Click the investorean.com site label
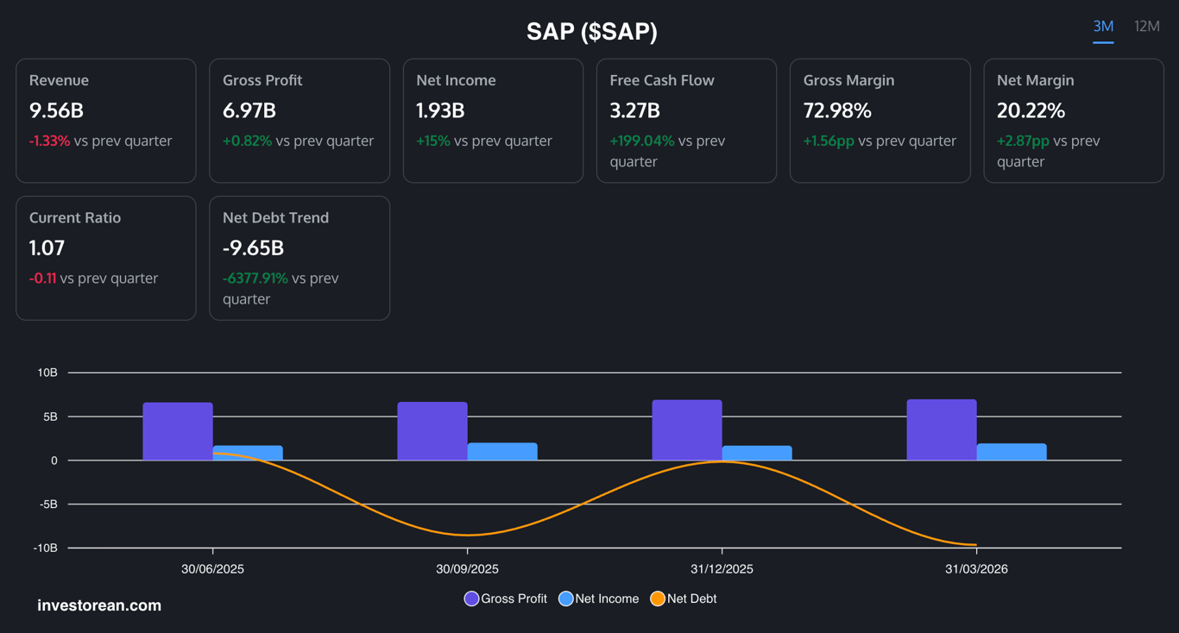Screen dimensions: 1179x633 [x=99, y=605]
